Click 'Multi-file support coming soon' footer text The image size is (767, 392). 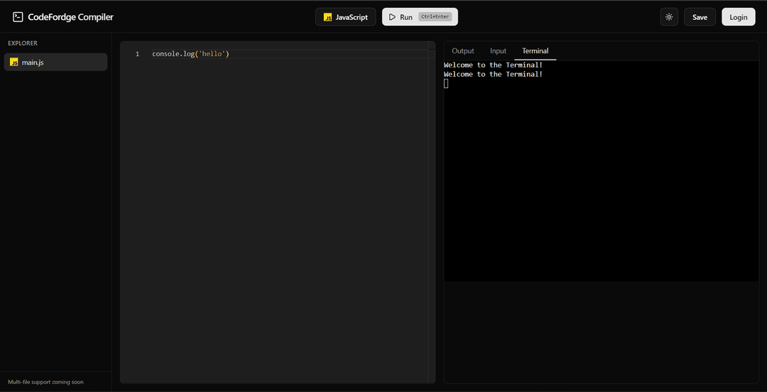click(x=45, y=382)
